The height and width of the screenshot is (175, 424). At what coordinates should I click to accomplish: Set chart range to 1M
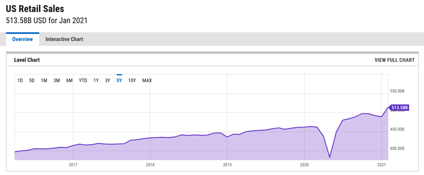click(44, 80)
